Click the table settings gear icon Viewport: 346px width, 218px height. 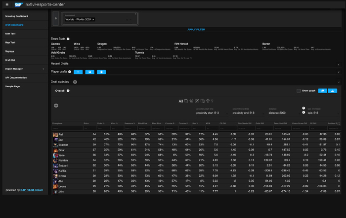pyautogui.click(x=56, y=106)
